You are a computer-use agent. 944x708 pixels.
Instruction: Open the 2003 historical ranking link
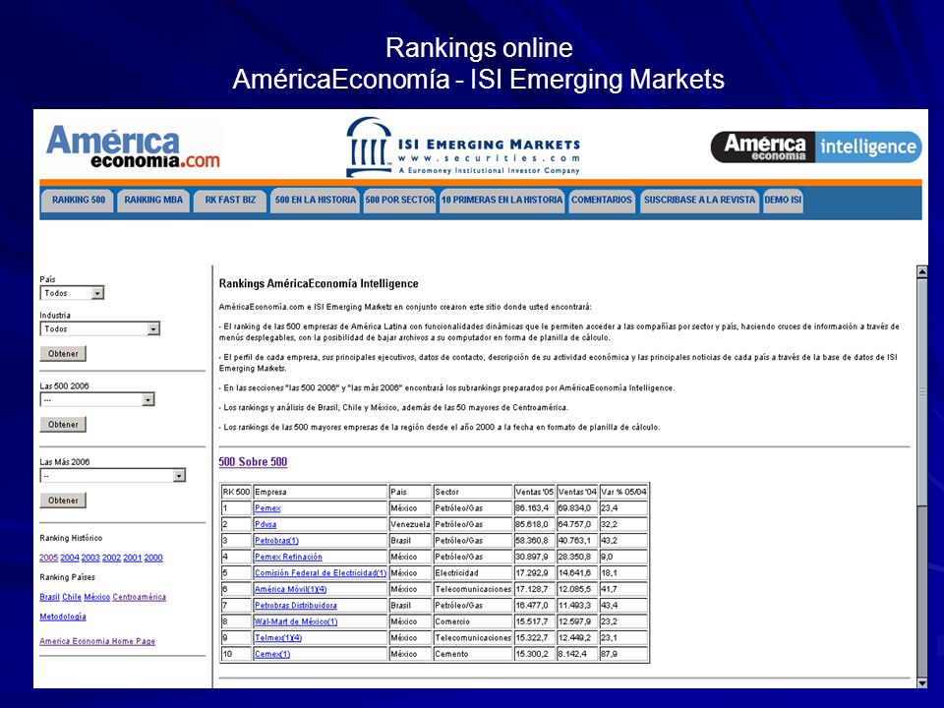point(90,559)
